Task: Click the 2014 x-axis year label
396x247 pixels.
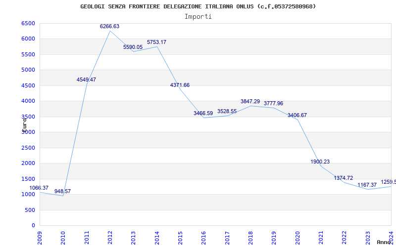Action: pos(157,238)
